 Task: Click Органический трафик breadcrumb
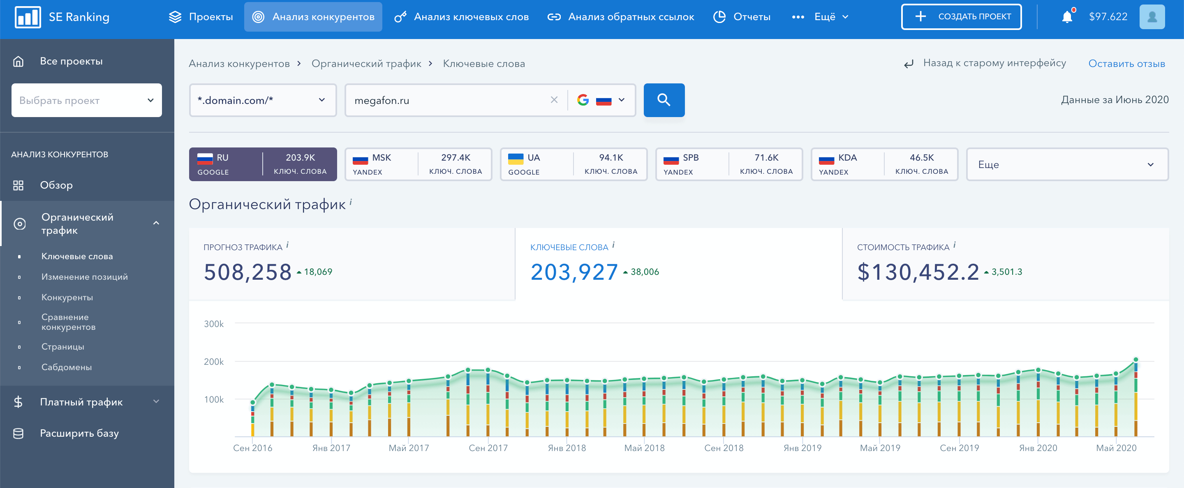tap(366, 64)
